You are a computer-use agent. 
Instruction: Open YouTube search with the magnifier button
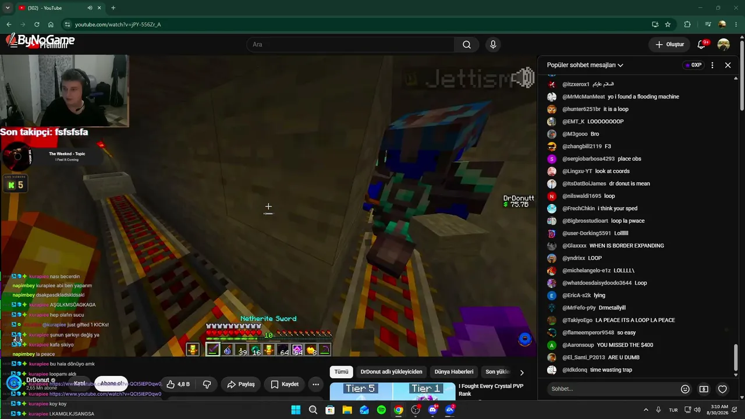point(467,44)
